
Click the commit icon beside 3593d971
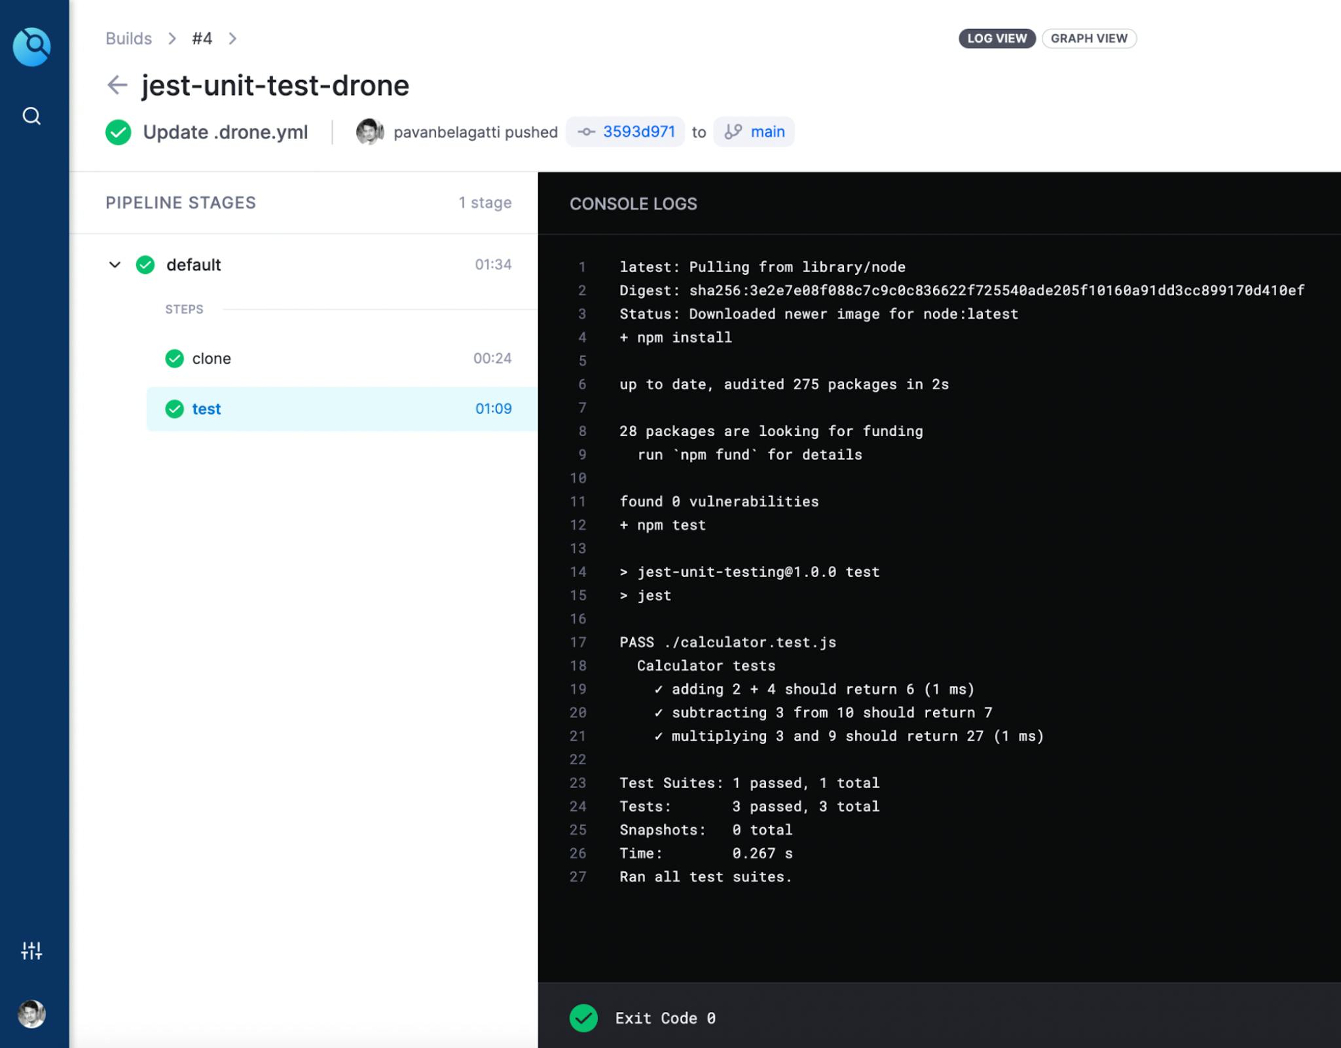[x=586, y=132]
